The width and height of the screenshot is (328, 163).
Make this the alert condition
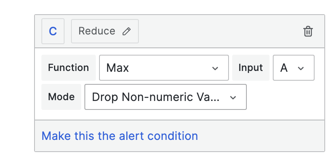120,136
